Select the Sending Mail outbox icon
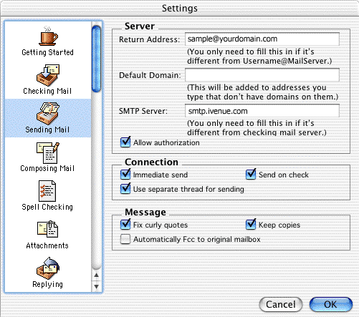The height and width of the screenshot is (317, 359). pos(48,114)
